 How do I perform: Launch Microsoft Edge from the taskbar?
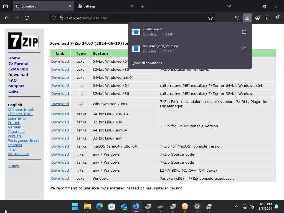100,206
